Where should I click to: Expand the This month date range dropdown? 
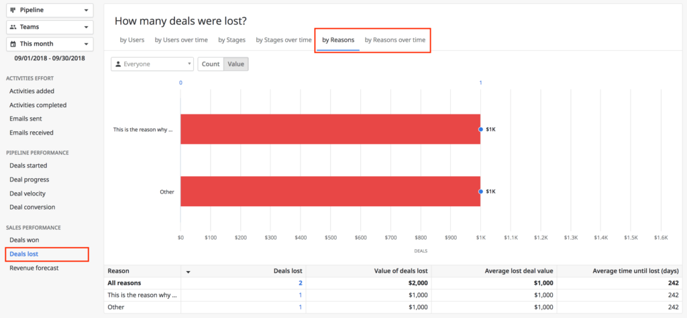coord(50,44)
